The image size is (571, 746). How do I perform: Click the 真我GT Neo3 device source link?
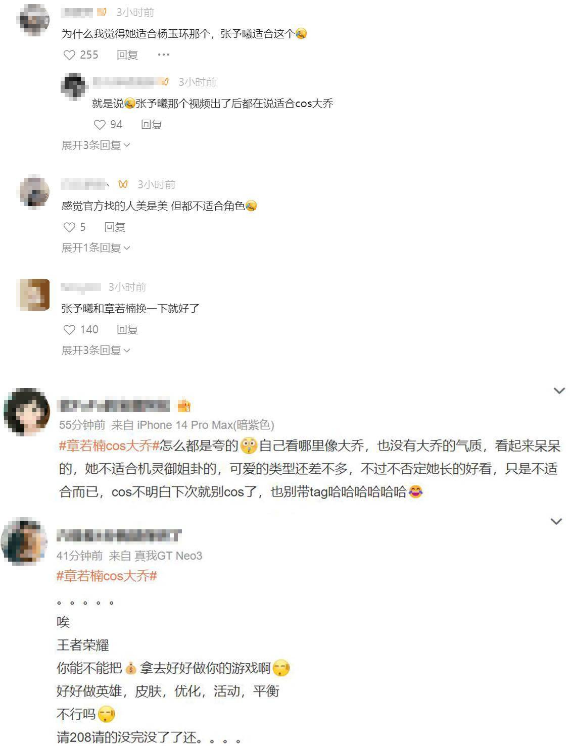pos(168,556)
